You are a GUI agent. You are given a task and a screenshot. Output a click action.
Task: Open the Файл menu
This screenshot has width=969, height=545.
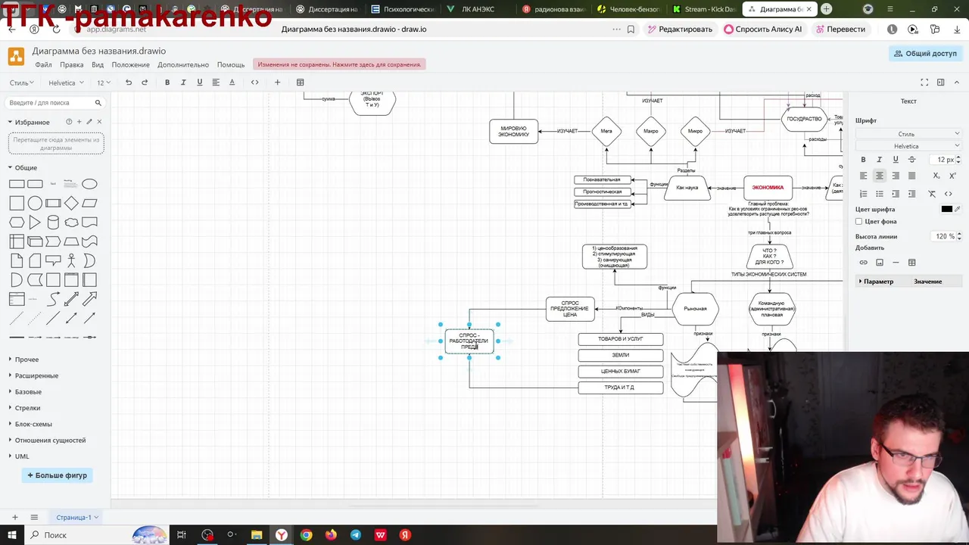tap(43, 65)
